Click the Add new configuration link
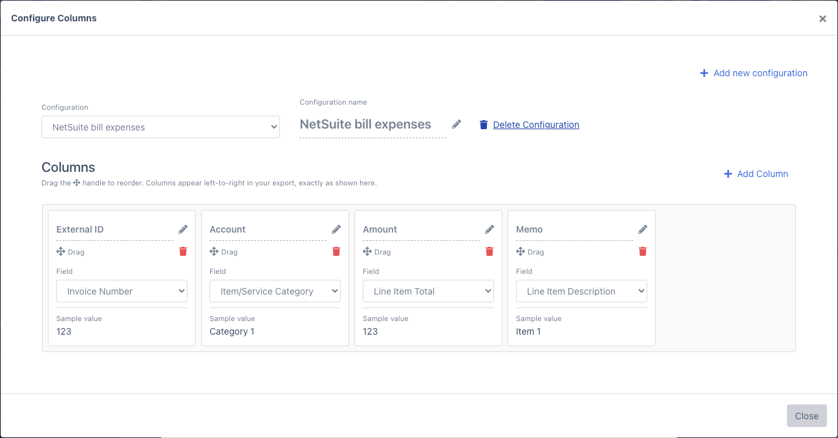838x438 pixels. click(760, 73)
